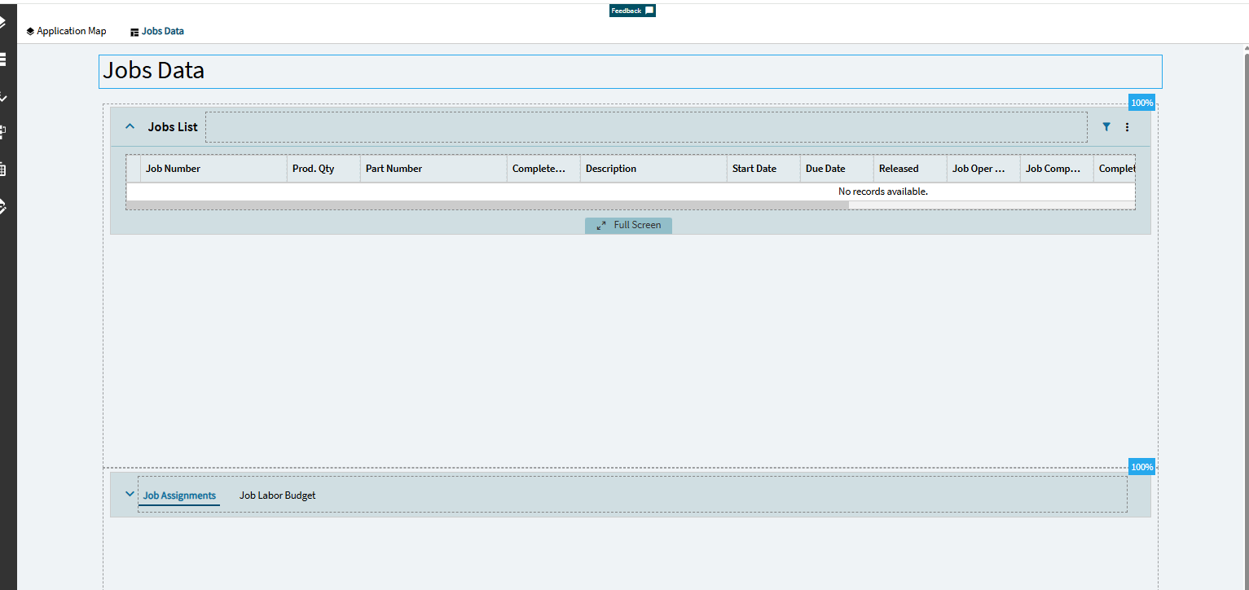
Task: Click the 'Job Comp...' column header
Action: (x=1057, y=169)
